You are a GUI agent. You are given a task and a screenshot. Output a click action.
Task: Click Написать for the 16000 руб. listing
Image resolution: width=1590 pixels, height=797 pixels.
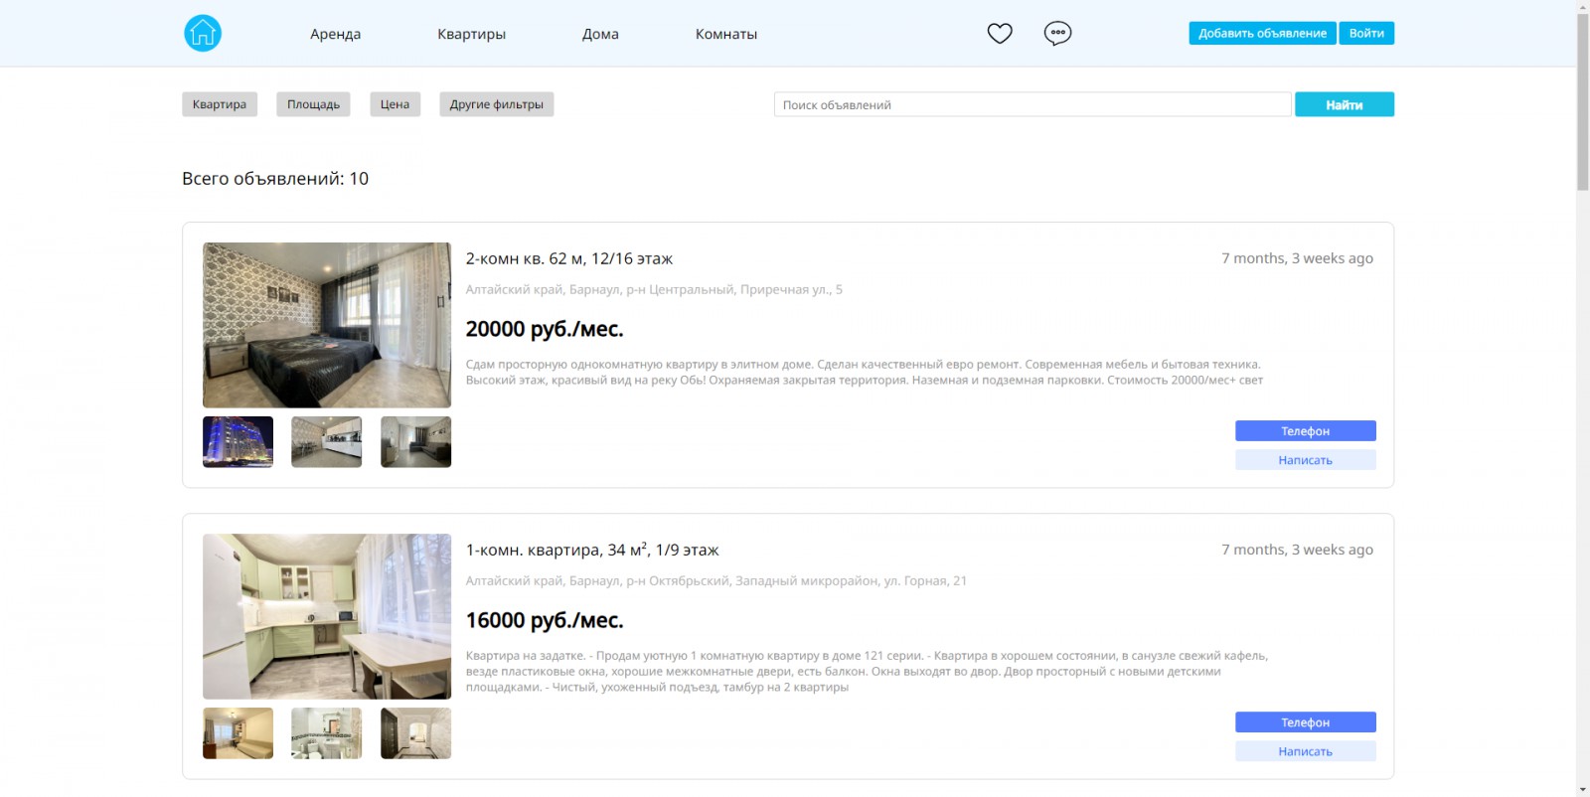(x=1305, y=751)
